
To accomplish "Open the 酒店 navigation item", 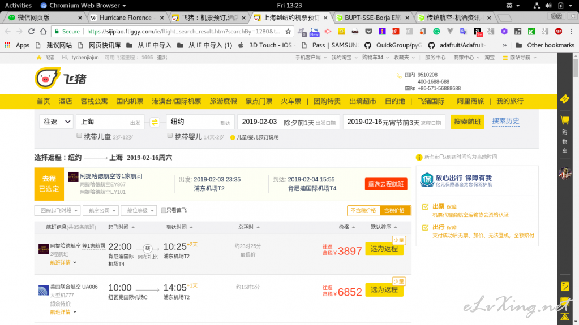I will tap(65, 101).
